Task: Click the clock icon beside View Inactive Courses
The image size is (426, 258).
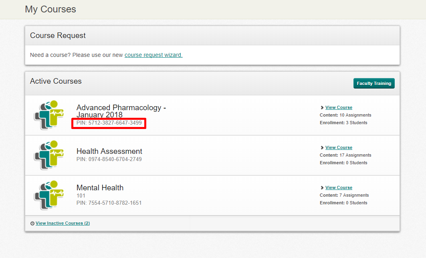Action: [x=32, y=224]
